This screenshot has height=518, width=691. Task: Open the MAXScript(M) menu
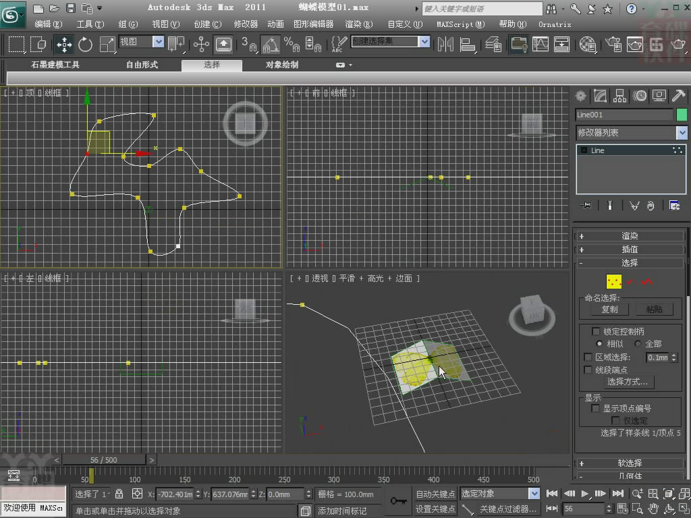pos(460,24)
